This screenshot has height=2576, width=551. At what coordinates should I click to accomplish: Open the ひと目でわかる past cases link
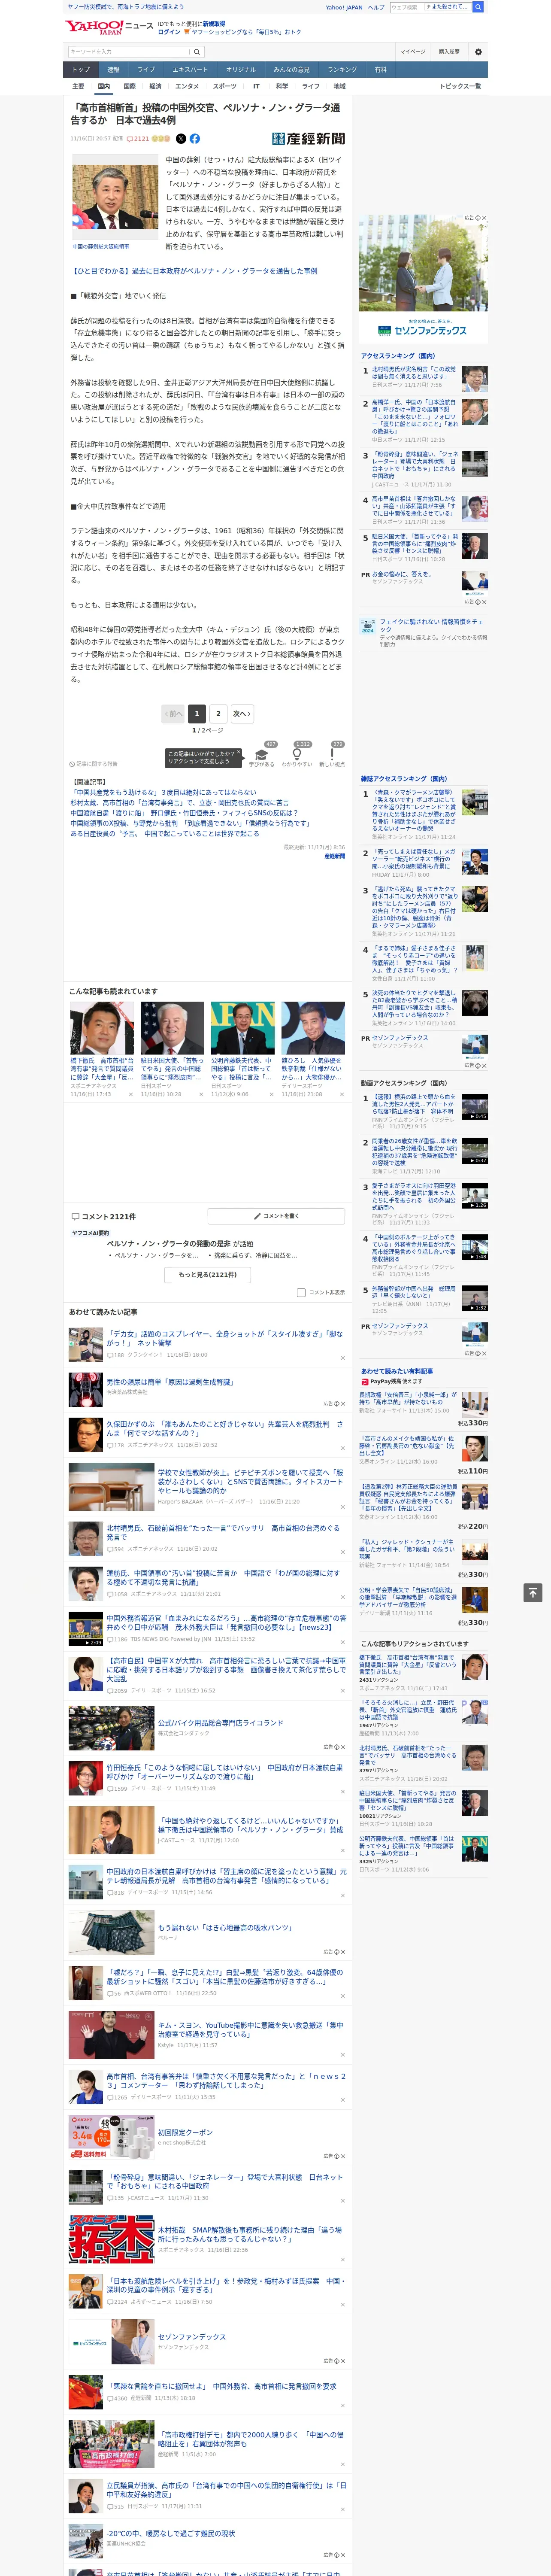tap(194, 271)
